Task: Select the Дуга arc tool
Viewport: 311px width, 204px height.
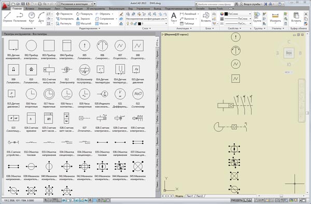Action: pyautogui.click(x=41, y=17)
